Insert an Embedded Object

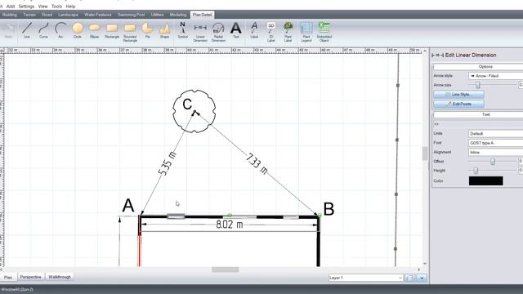click(x=324, y=32)
